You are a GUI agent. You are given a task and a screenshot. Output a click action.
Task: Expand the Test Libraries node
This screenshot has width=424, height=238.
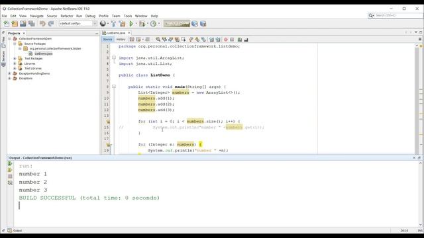click(x=15, y=68)
